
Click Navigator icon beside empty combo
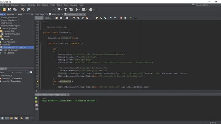point(31,72)
